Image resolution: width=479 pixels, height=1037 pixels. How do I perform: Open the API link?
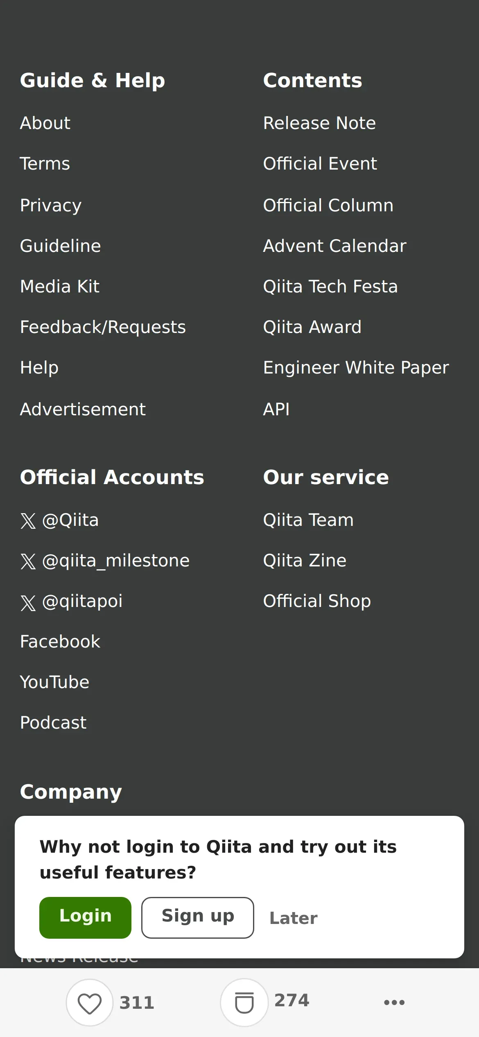tap(276, 409)
